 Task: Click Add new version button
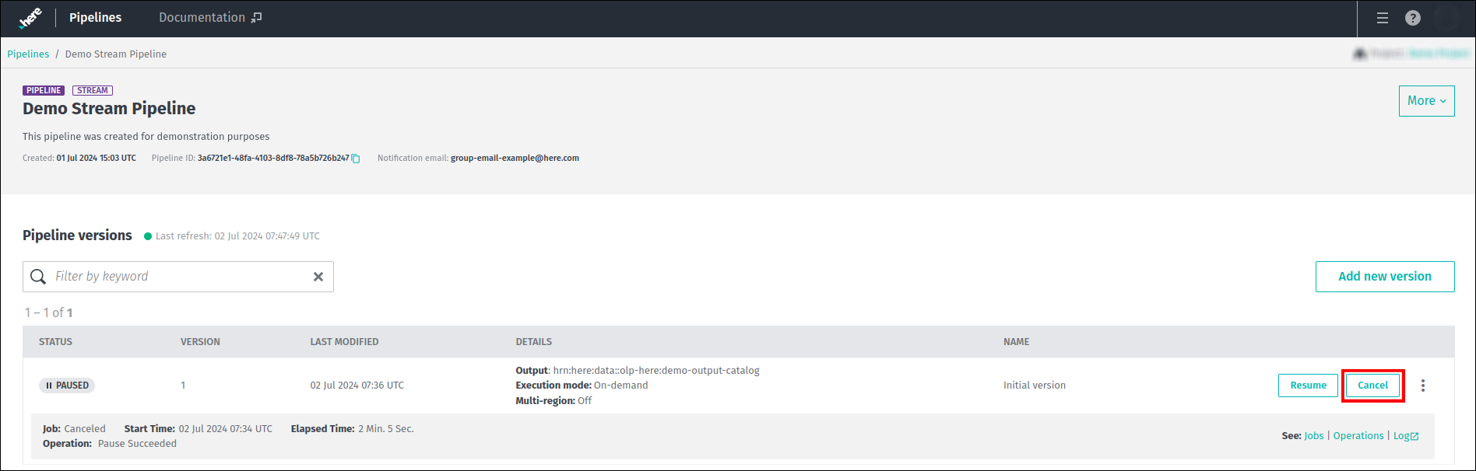pyautogui.click(x=1385, y=277)
